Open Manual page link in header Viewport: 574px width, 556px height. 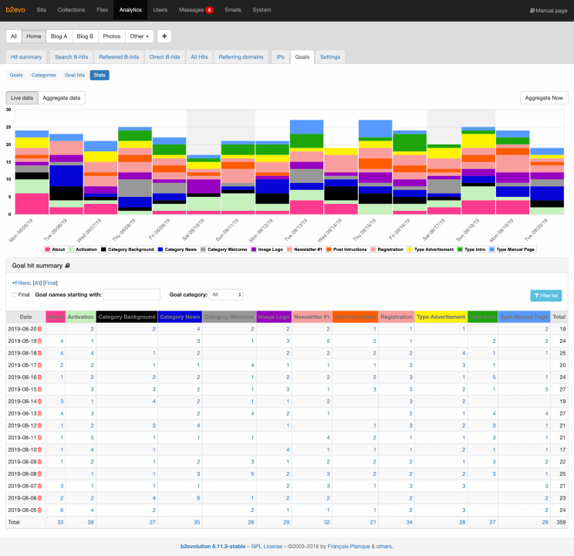549,11
